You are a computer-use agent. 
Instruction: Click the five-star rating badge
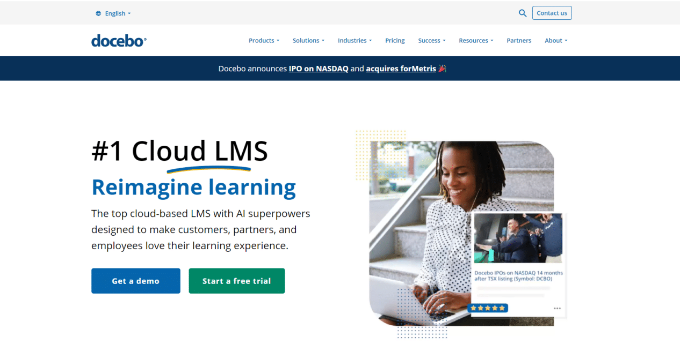coord(488,308)
